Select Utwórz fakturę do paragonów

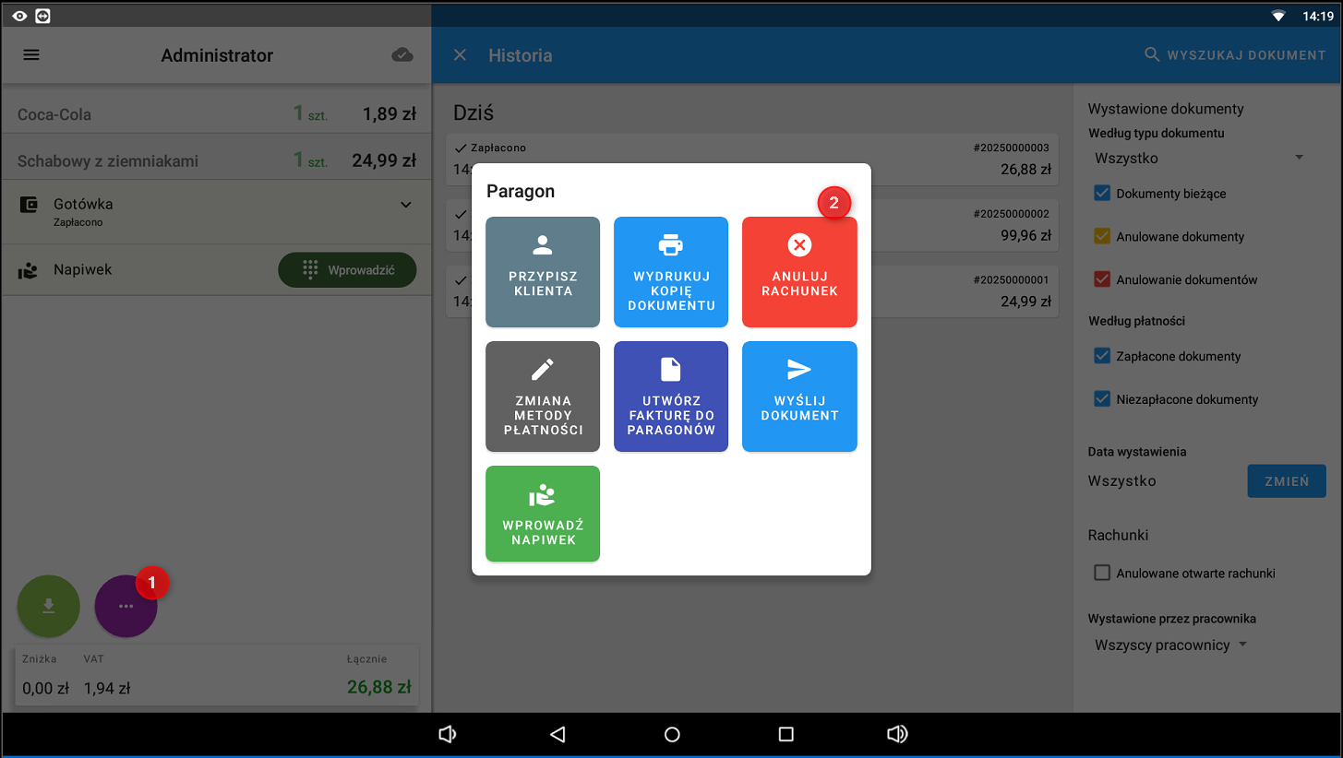(x=671, y=397)
